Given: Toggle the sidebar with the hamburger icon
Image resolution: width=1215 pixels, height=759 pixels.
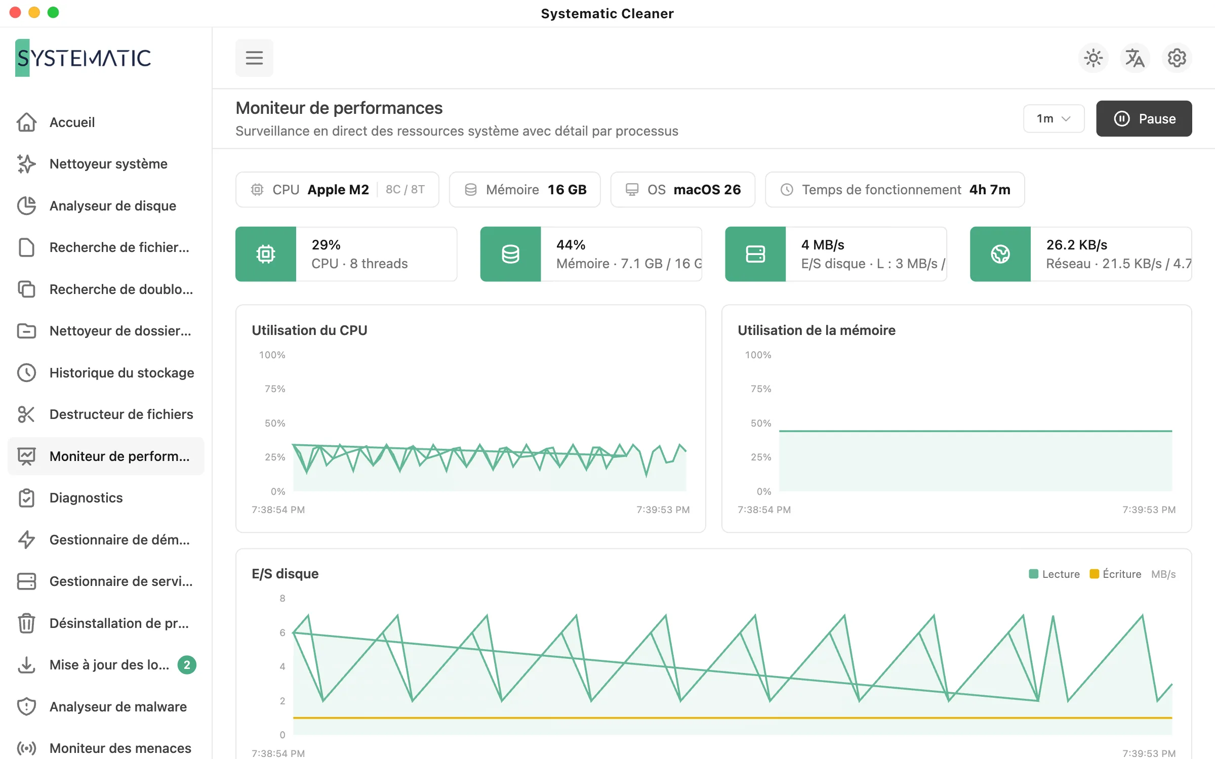Looking at the screenshot, I should point(254,58).
